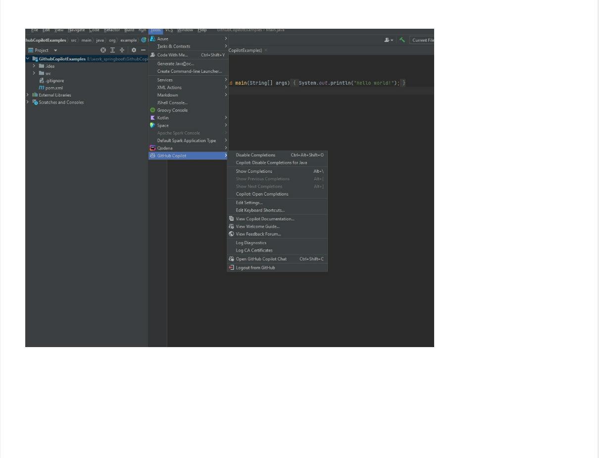Screen dimensions: 599x458
Task: Open the Current File run configuration dropdown
Action: (x=422, y=40)
